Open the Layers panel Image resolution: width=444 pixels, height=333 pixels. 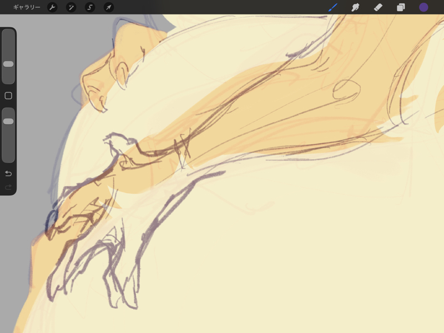[401, 7]
